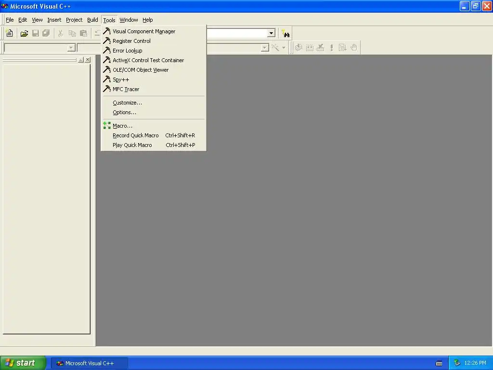Close the docked workspace pane
Screen dimensions: 493x370
88,60
